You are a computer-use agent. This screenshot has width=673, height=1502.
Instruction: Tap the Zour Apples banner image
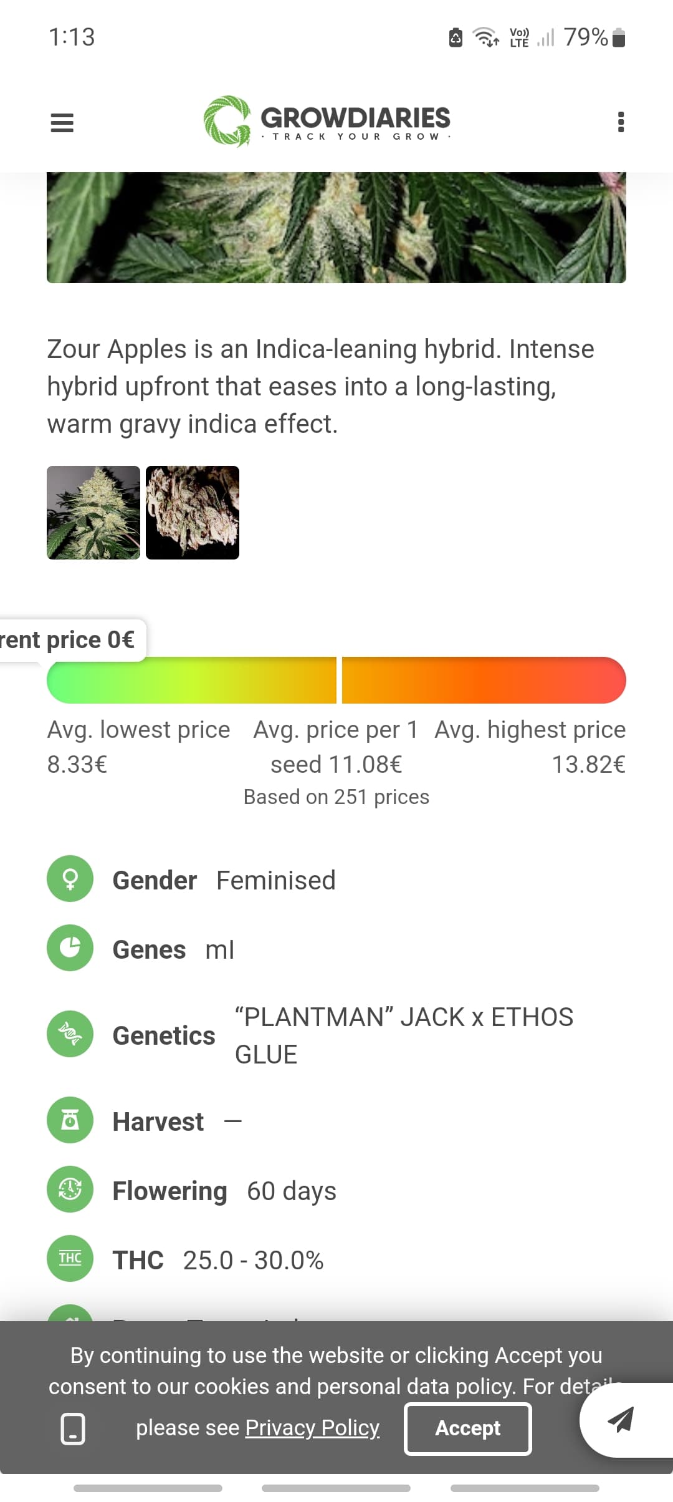click(x=336, y=228)
